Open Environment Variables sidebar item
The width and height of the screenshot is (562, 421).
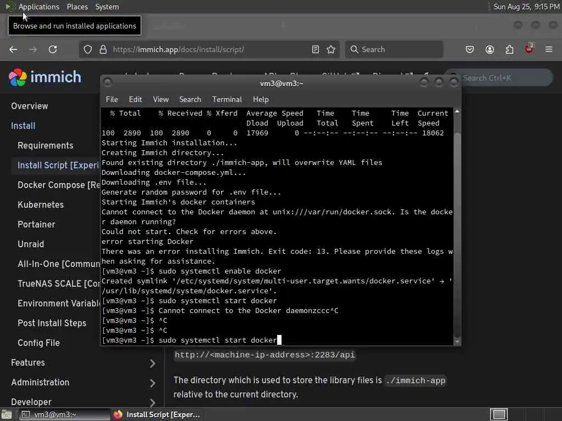pyautogui.click(x=59, y=303)
